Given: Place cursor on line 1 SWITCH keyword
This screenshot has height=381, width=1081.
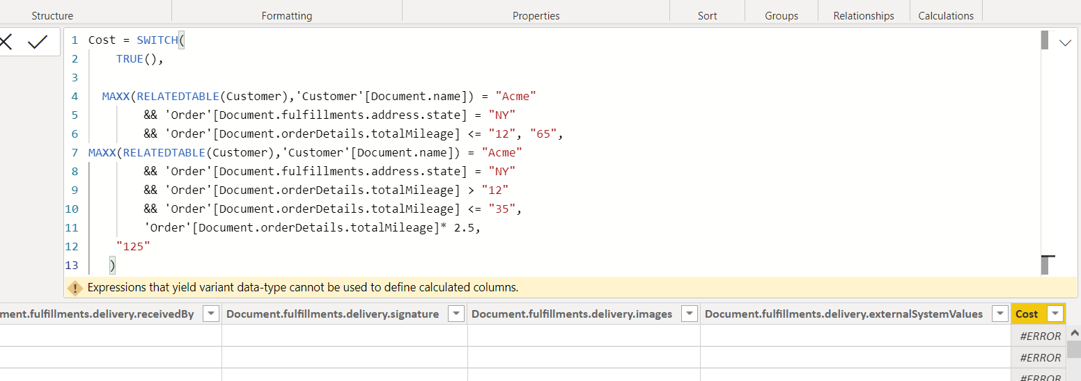Looking at the screenshot, I should (157, 40).
